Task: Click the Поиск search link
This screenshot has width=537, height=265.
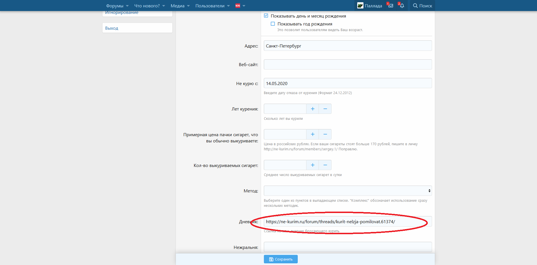Action: tap(422, 6)
